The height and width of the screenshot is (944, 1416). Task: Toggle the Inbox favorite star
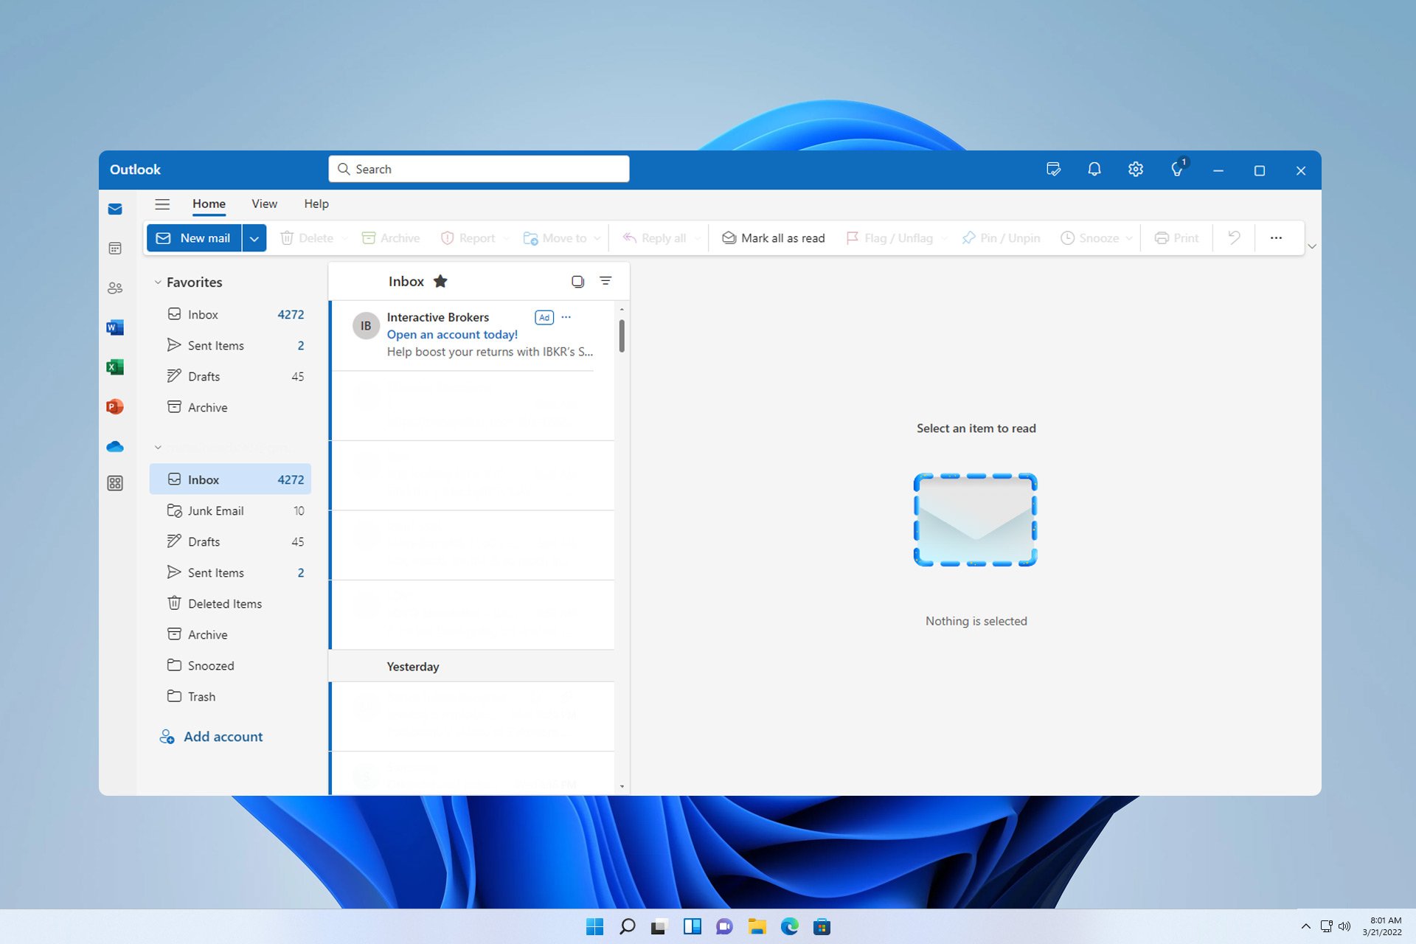(440, 281)
